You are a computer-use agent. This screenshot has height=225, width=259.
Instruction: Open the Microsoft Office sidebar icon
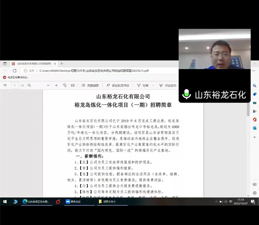pos(254,119)
